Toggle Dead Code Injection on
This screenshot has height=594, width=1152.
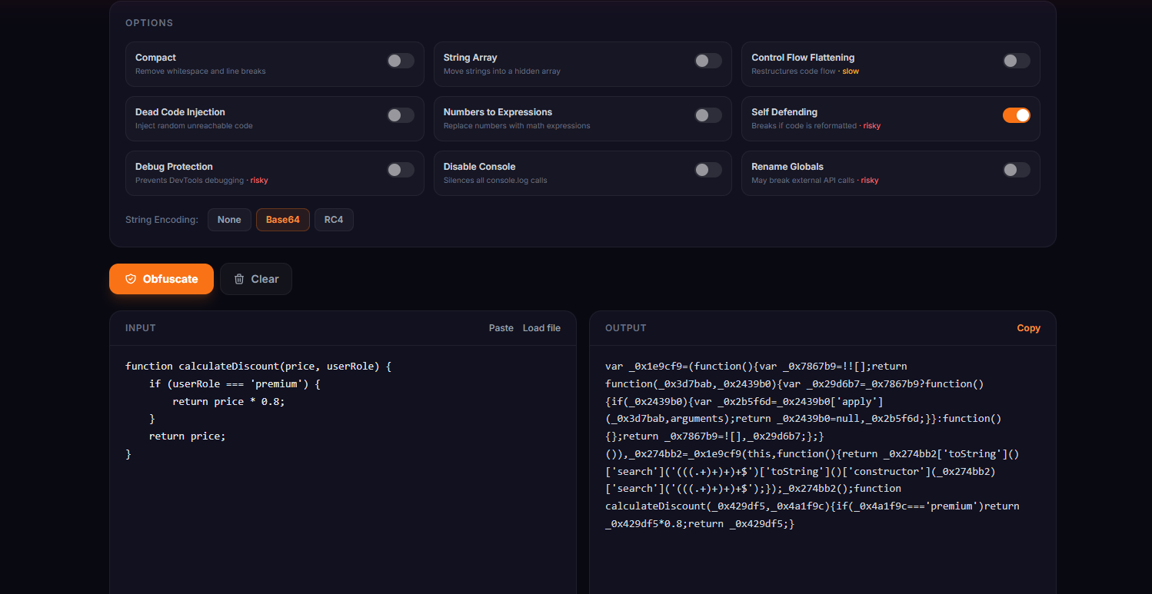[400, 114]
